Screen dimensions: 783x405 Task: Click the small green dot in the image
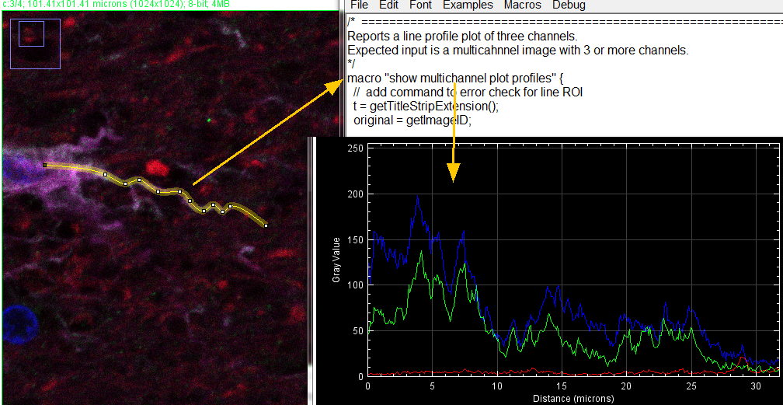(x=209, y=120)
